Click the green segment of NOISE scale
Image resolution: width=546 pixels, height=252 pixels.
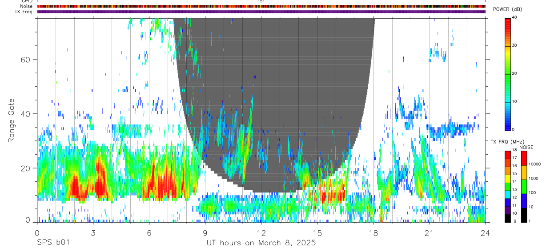[523, 187]
